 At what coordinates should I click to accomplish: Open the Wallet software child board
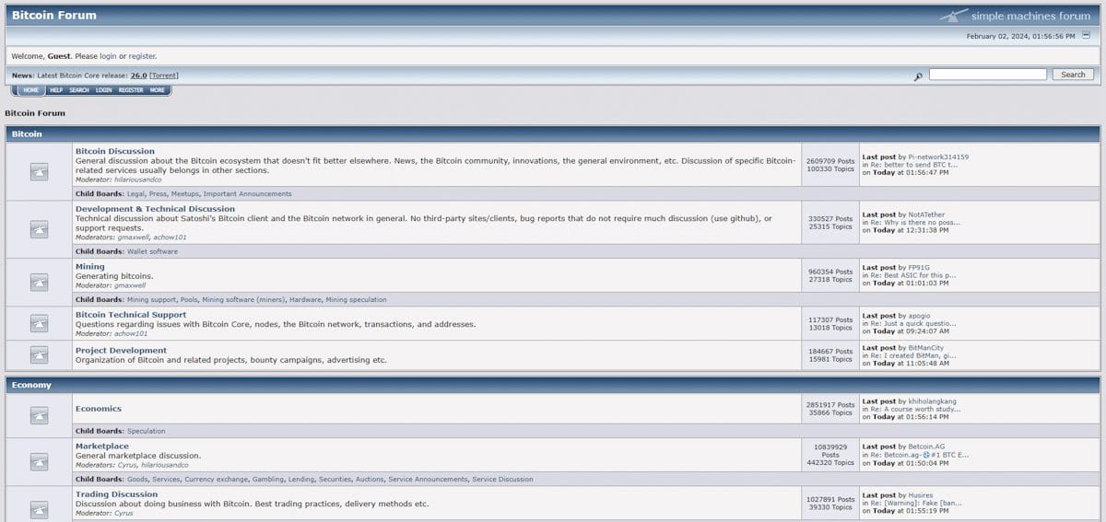(x=153, y=251)
